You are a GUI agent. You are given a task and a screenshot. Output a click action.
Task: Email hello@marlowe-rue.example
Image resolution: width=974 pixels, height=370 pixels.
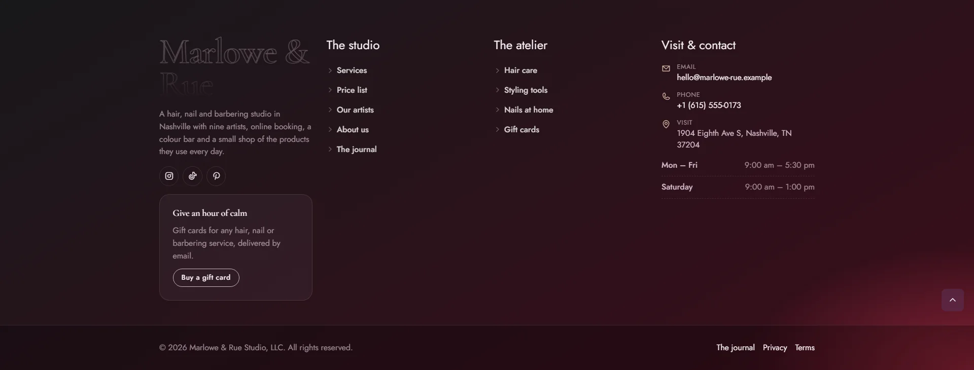(724, 78)
